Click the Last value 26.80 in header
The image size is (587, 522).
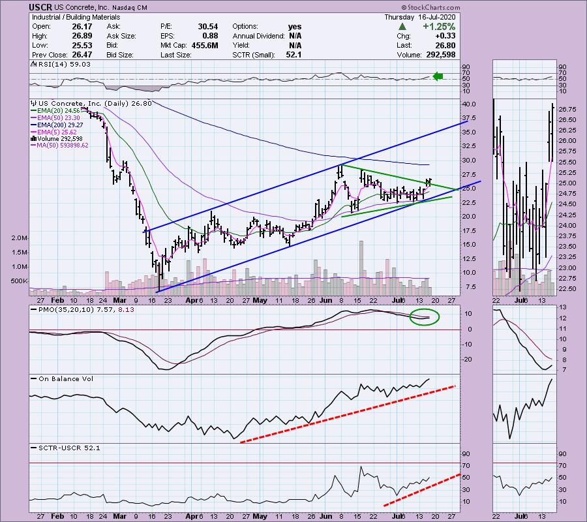pos(445,45)
